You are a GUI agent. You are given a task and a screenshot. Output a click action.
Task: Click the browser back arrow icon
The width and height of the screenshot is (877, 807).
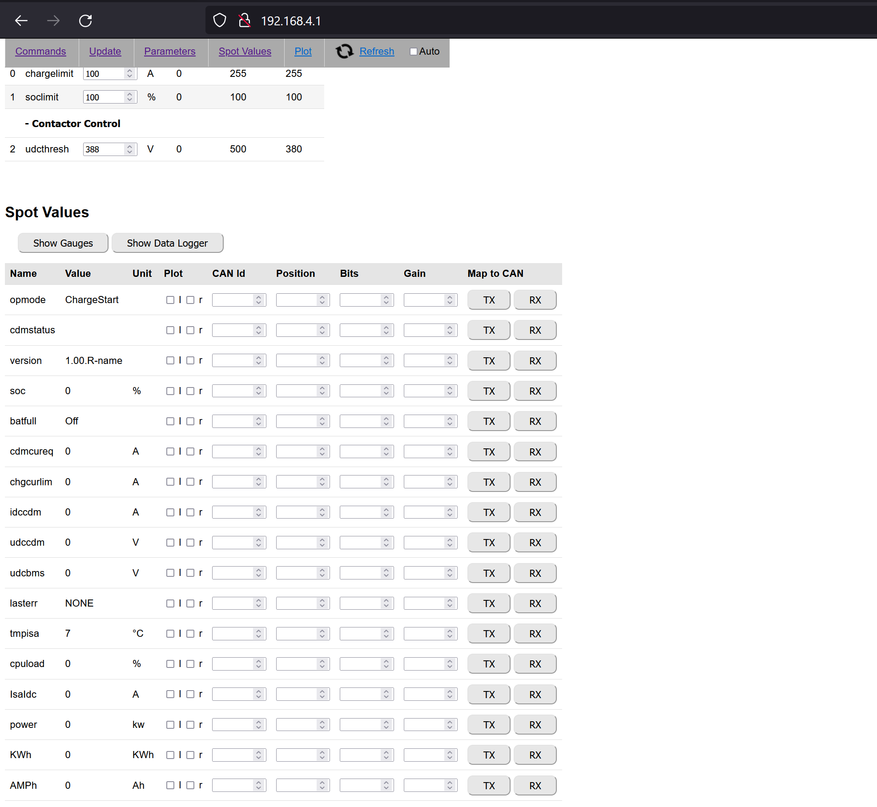21,20
